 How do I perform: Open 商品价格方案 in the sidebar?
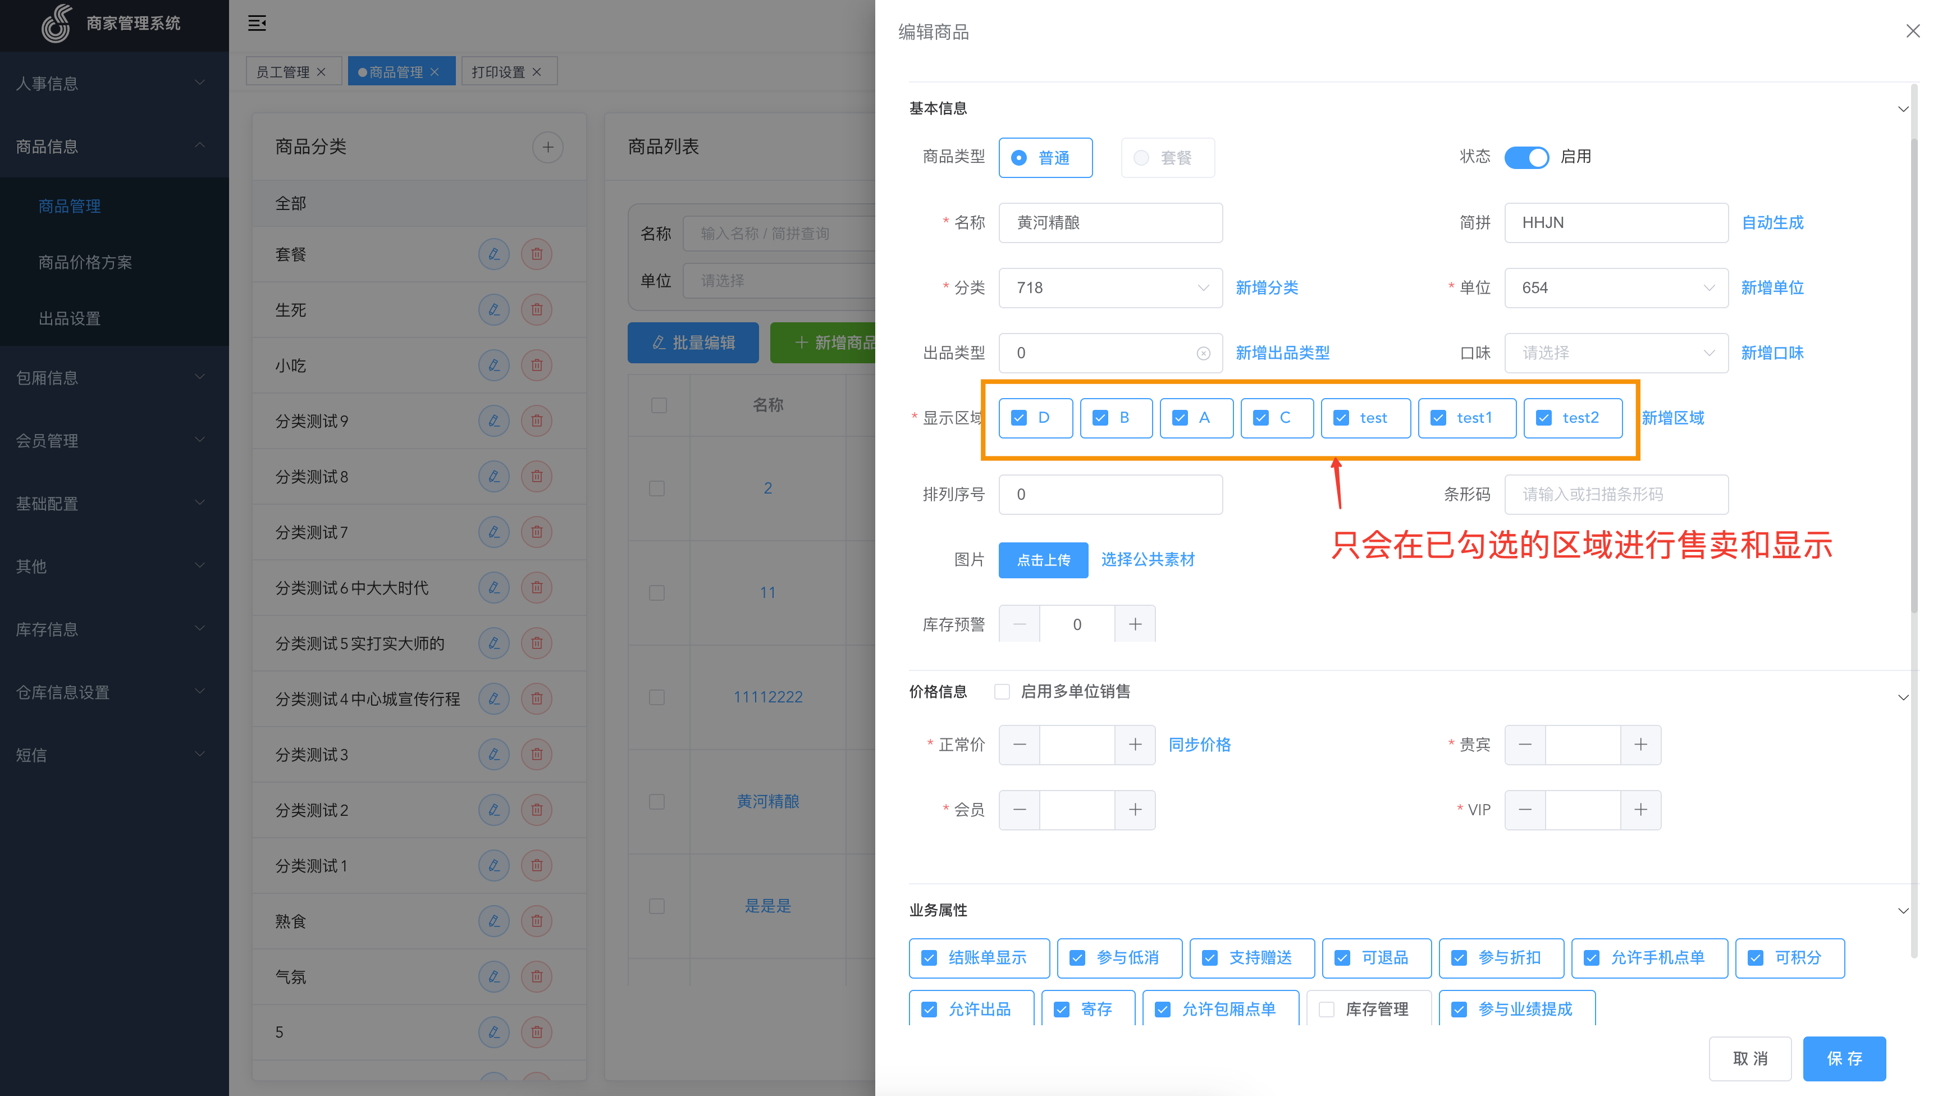(x=85, y=262)
